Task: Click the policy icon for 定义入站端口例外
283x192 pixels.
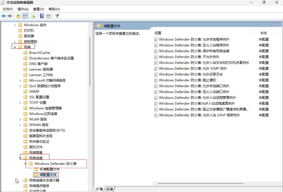Action: click(156, 92)
